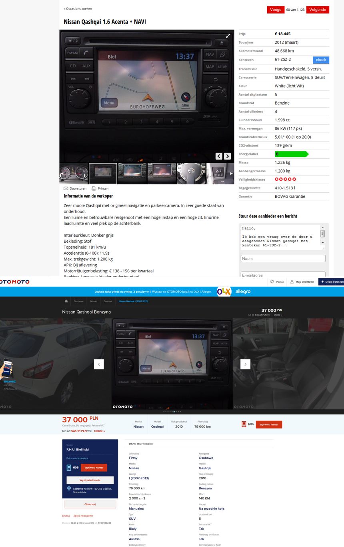Open the Qashqai breadcrumb
This screenshot has height=547, width=344.
pyautogui.click(x=108, y=301)
